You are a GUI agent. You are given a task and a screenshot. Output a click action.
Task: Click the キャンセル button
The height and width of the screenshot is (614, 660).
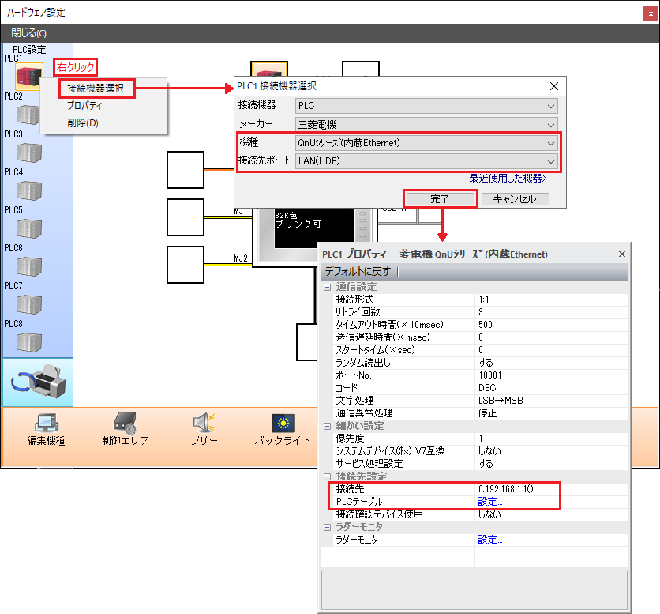pyautogui.click(x=515, y=199)
